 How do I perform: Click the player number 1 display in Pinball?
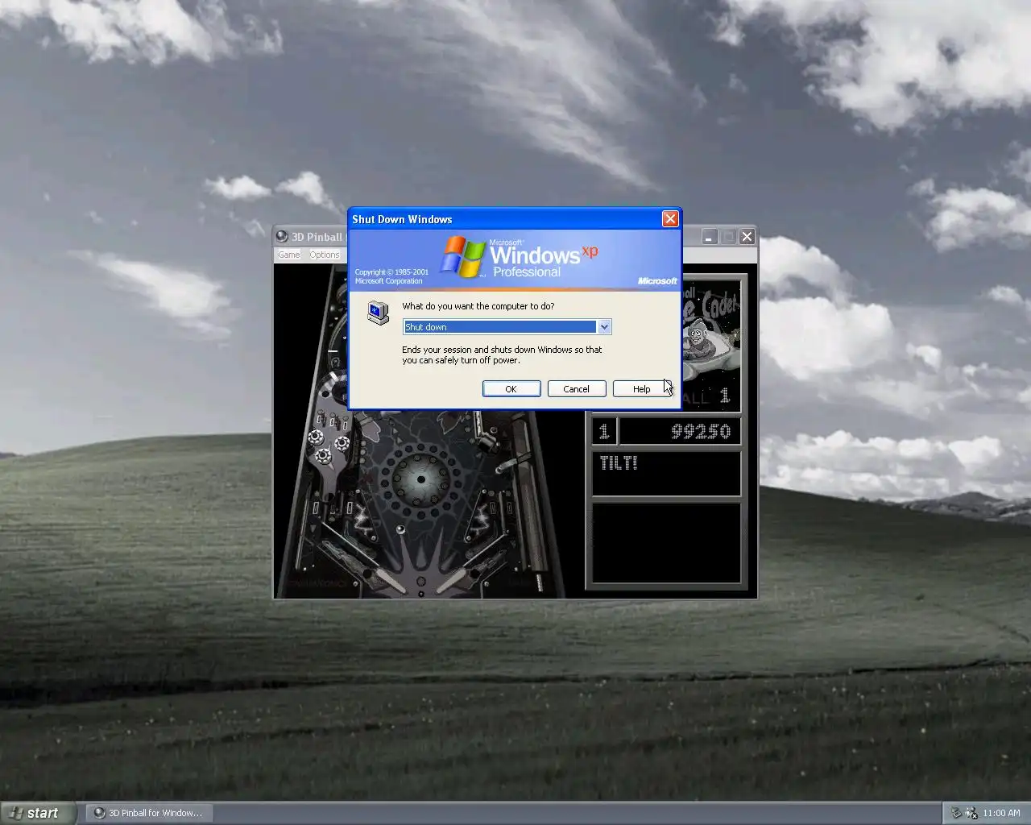tap(604, 431)
